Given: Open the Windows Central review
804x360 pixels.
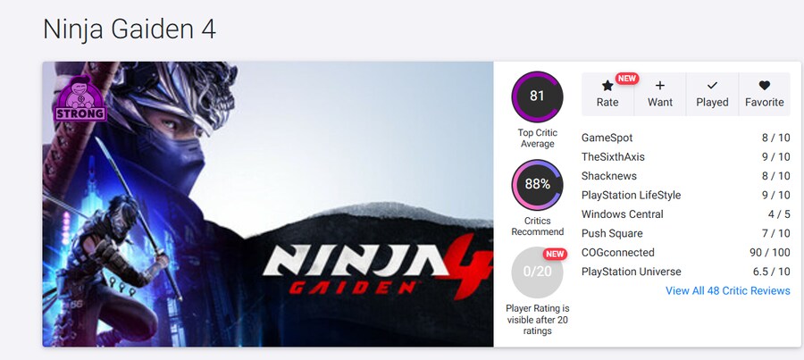Looking at the screenshot, I should [623, 214].
